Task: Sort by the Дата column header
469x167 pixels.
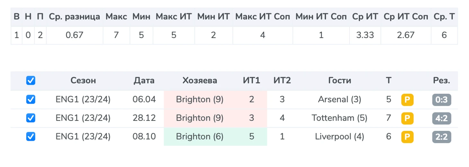Action: 144,81
